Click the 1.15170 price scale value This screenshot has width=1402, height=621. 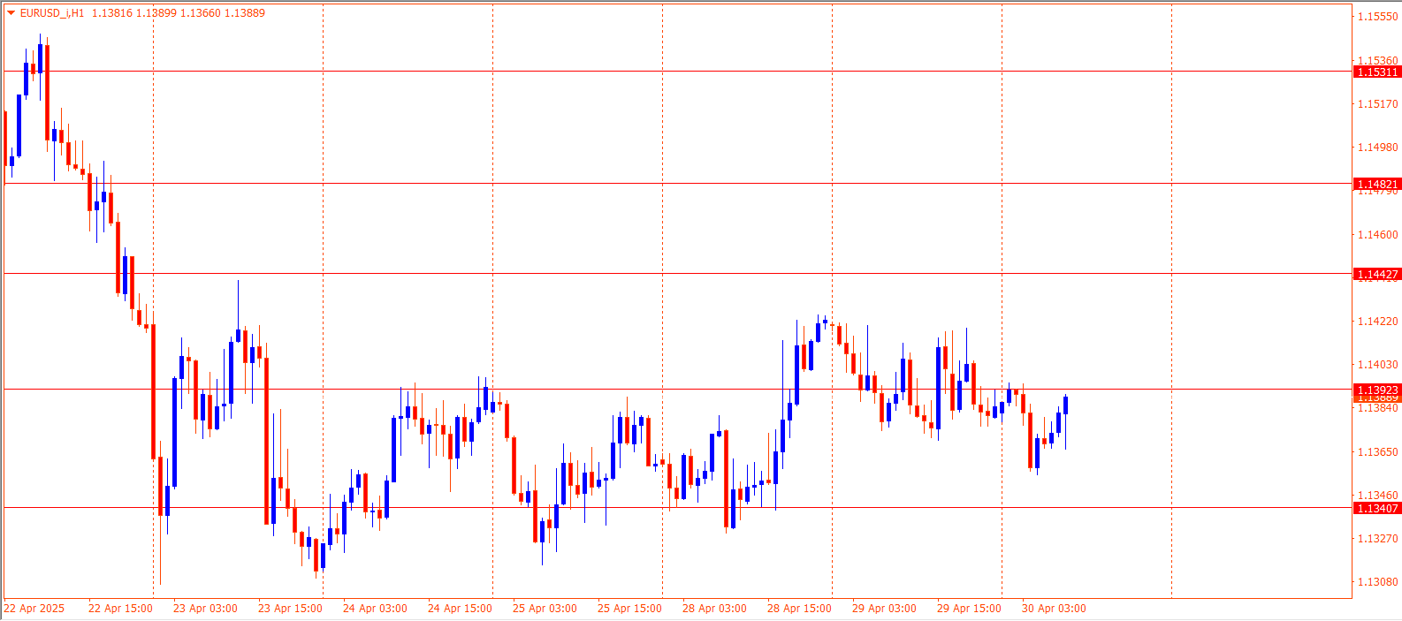point(1378,104)
